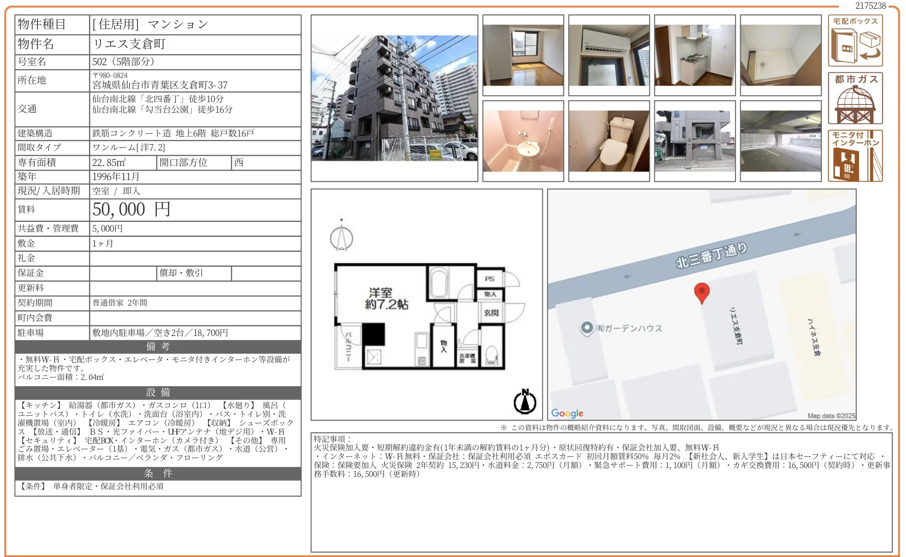
Task: Click the Google logo on the map
Action: [568, 413]
